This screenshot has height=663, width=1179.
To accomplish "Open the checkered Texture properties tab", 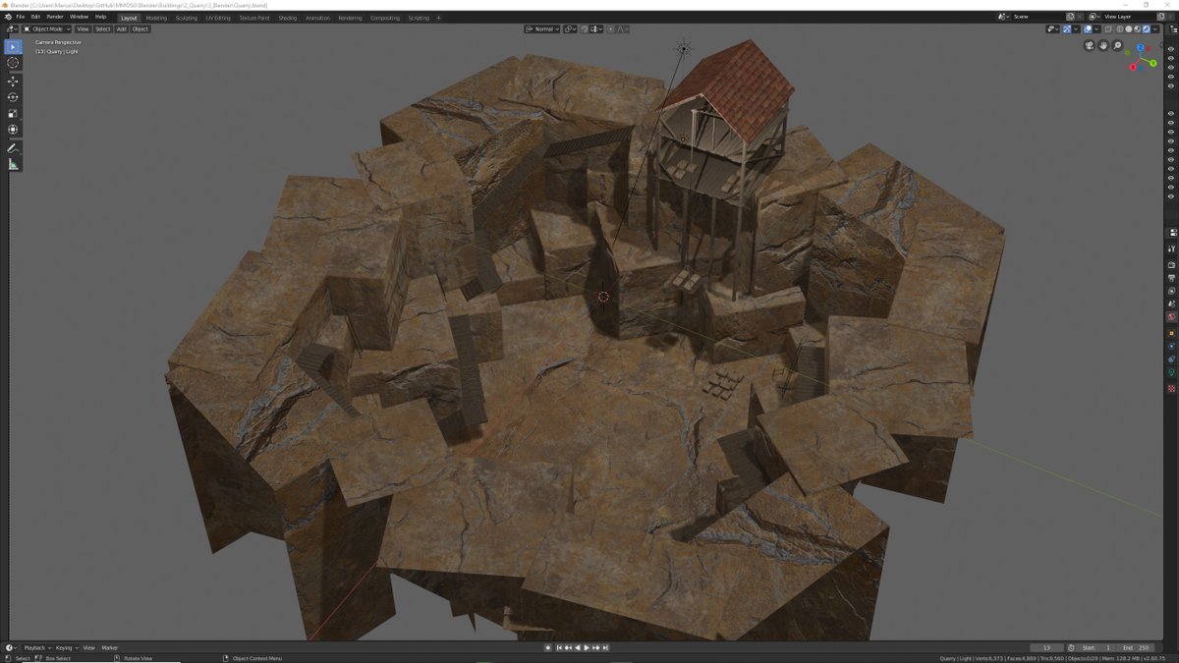I will pyautogui.click(x=1172, y=389).
